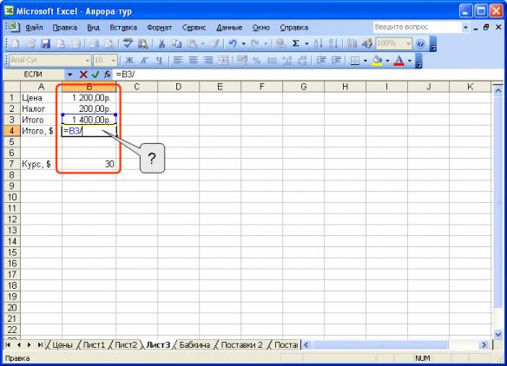Open Print Preview from the toolbar
Viewport: 507px width, 366px height.
click(x=109, y=43)
